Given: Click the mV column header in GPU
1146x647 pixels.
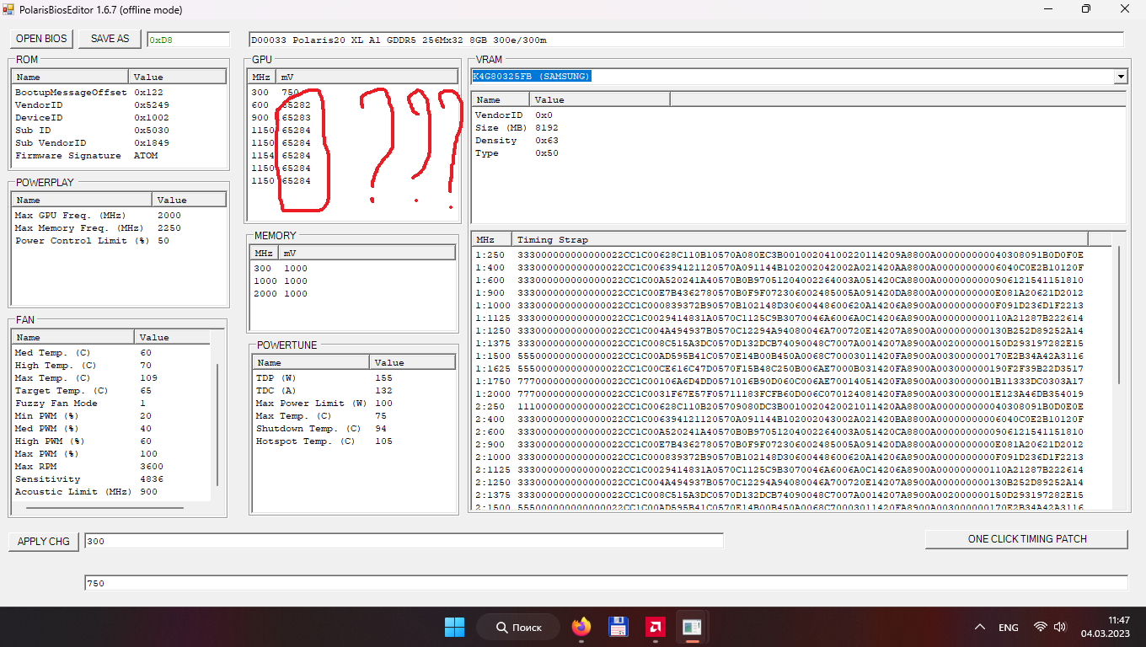Looking at the screenshot, I should coord(367,77).
